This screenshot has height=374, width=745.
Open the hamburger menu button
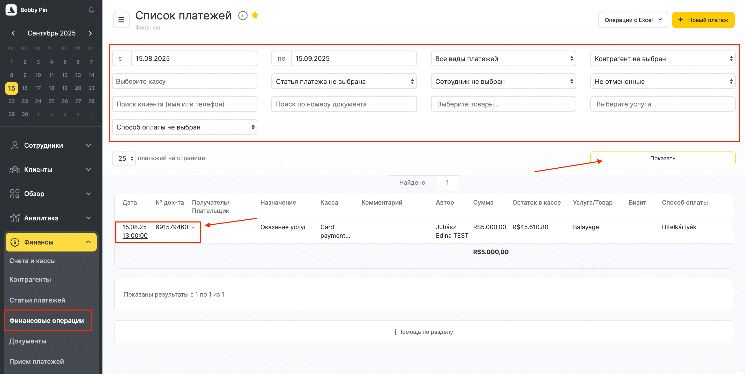point(121,20)
